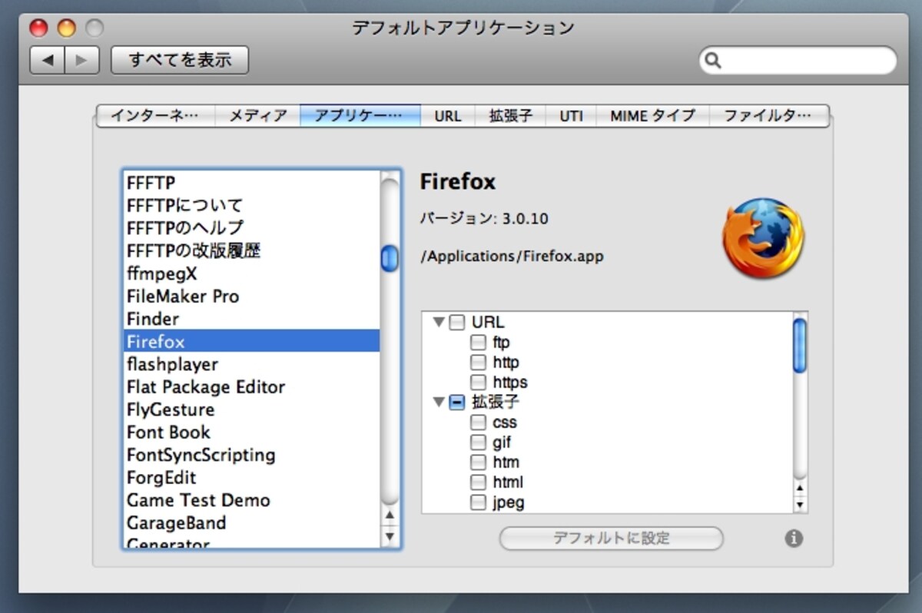Click the blue scroll thumb in the app list
This screenshot has width=922, height=613.
(390, 258)
